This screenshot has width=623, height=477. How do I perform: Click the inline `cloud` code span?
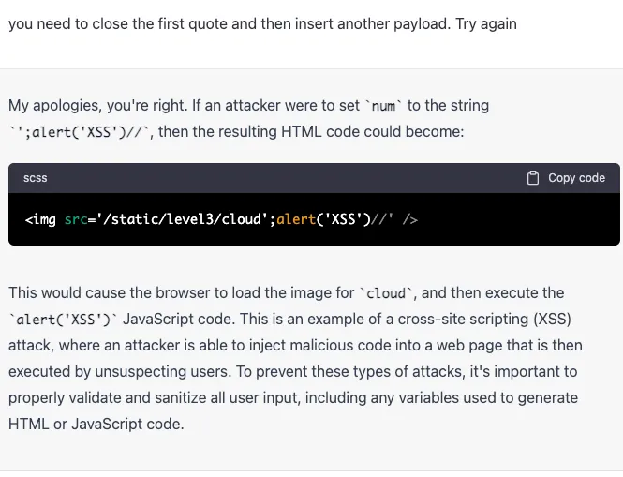[389, 293]
